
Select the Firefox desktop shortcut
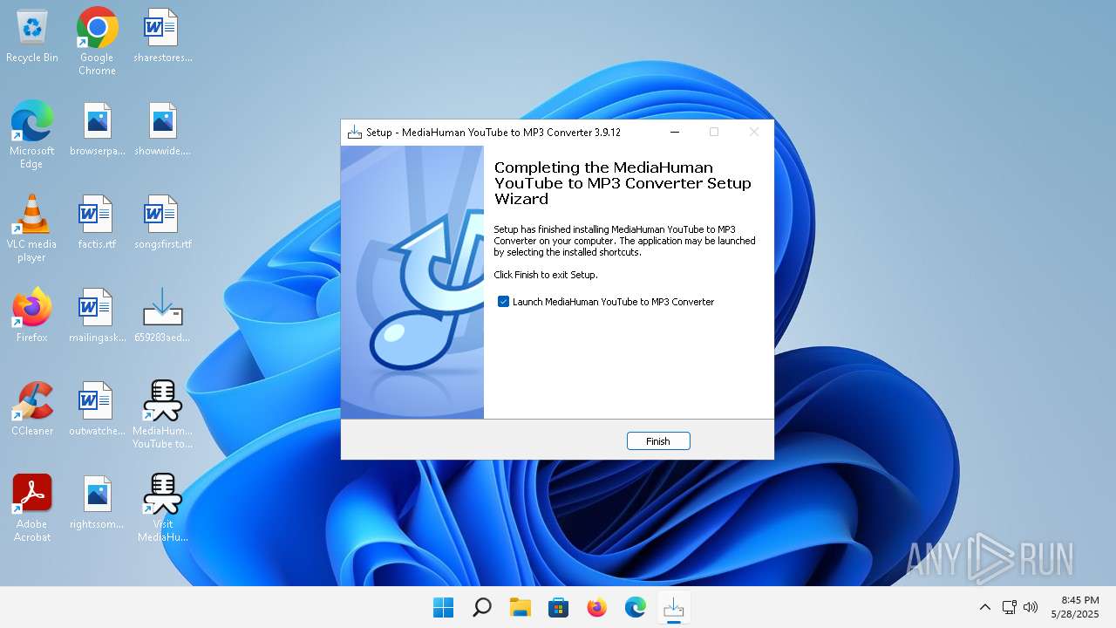point(32,316)
